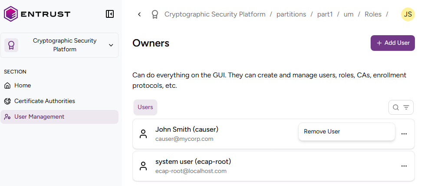Screen dimensions: 421x186
Task: Open the JS user avatar
Action: (x=408, y=14)
